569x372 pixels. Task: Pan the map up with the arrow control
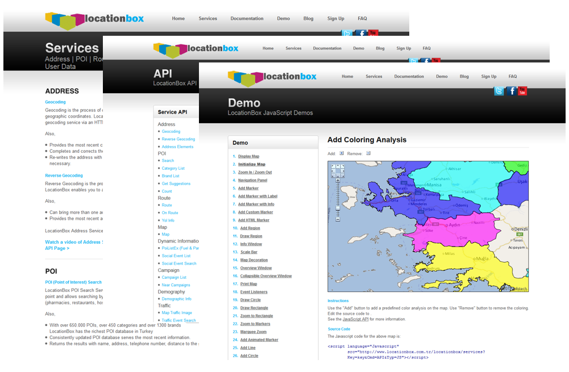pyautogui.click(x=338, y=166)
